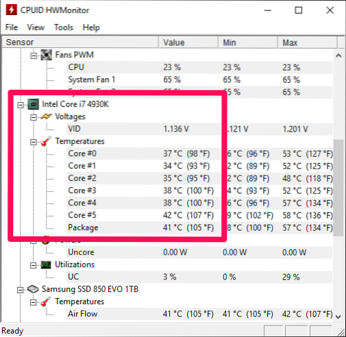
Task: Minimize the HWMonitor window
Action: click(268, 10)
